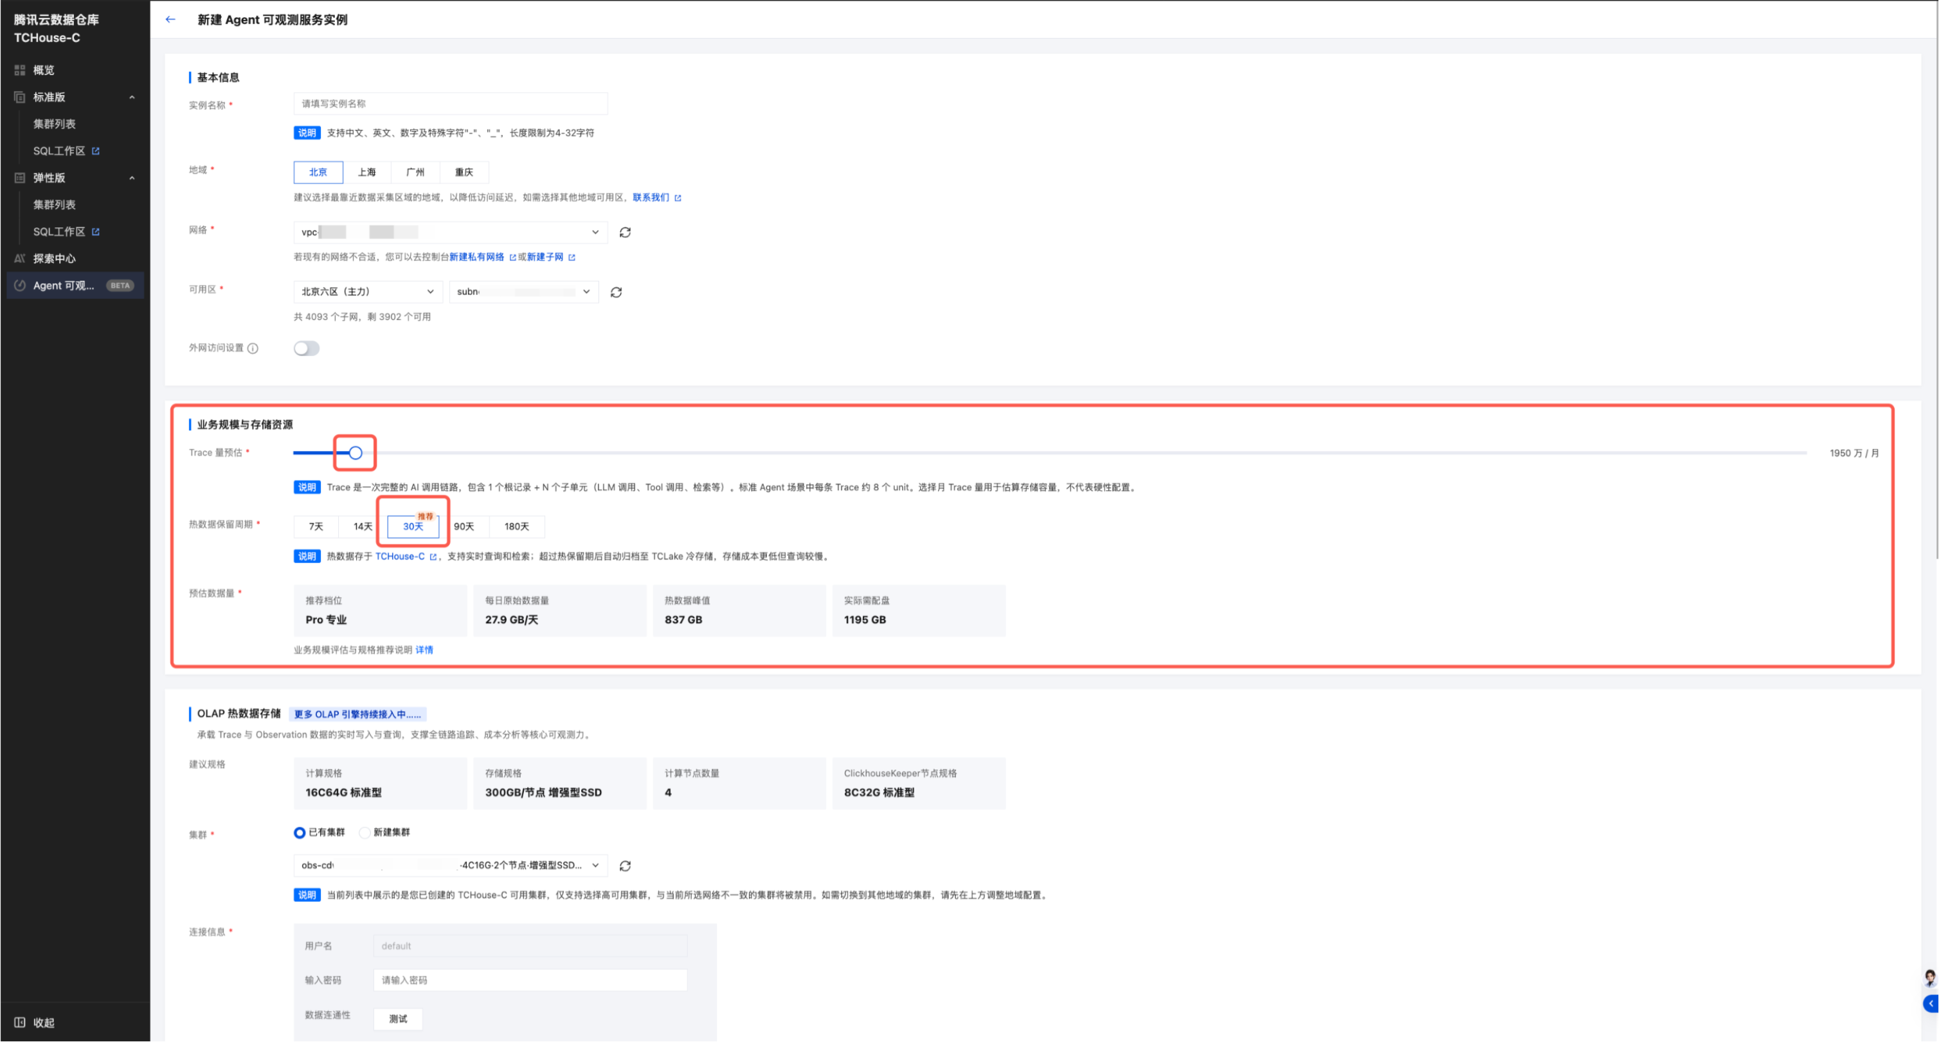Viewport: 1939px width, 1042px height.
Task: Click the 概览 grid icon in sidebar
Action: pyautogui.click(x=19, y=70)
